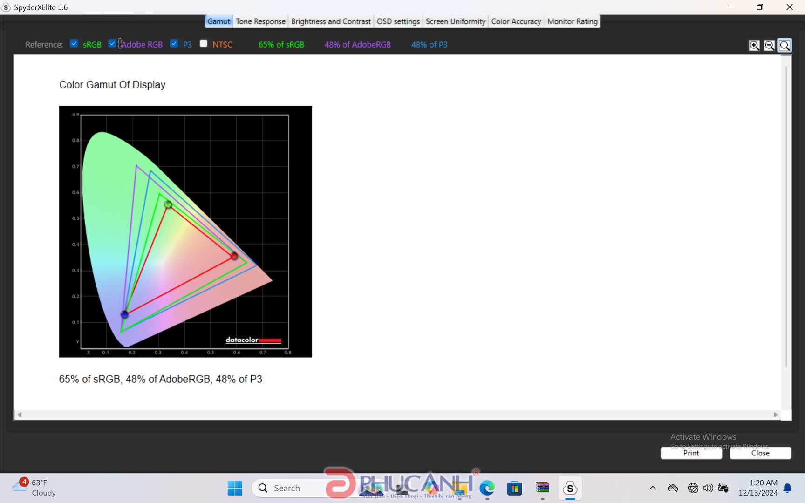
Task: Zoom in on the gamut report
Action: pyautogui.click(x=754, y=45)
